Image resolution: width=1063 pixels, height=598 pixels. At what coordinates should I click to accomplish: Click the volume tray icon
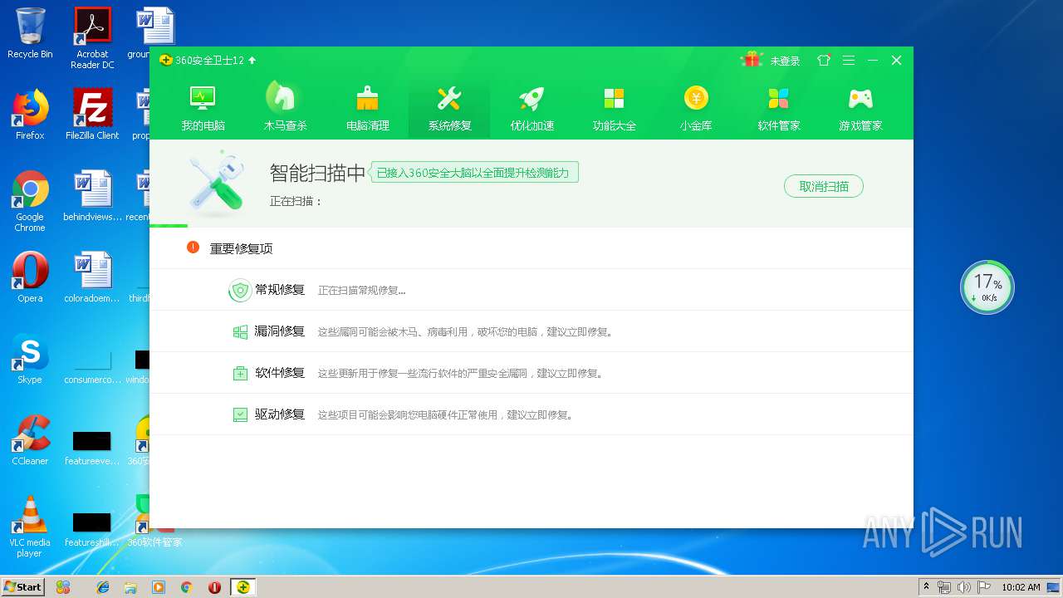click(x=965, y=587)
